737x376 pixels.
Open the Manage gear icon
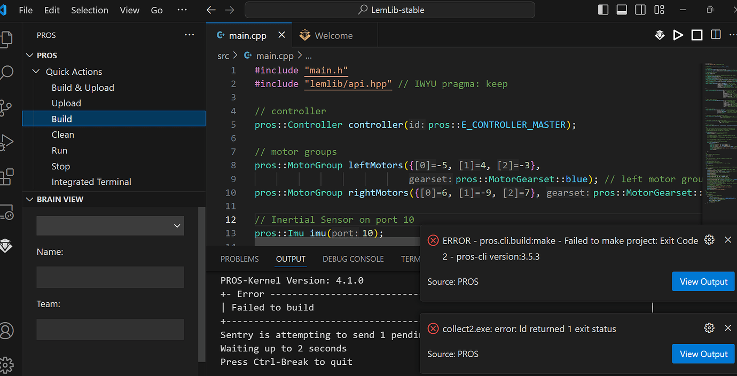(x=6, y=364)
